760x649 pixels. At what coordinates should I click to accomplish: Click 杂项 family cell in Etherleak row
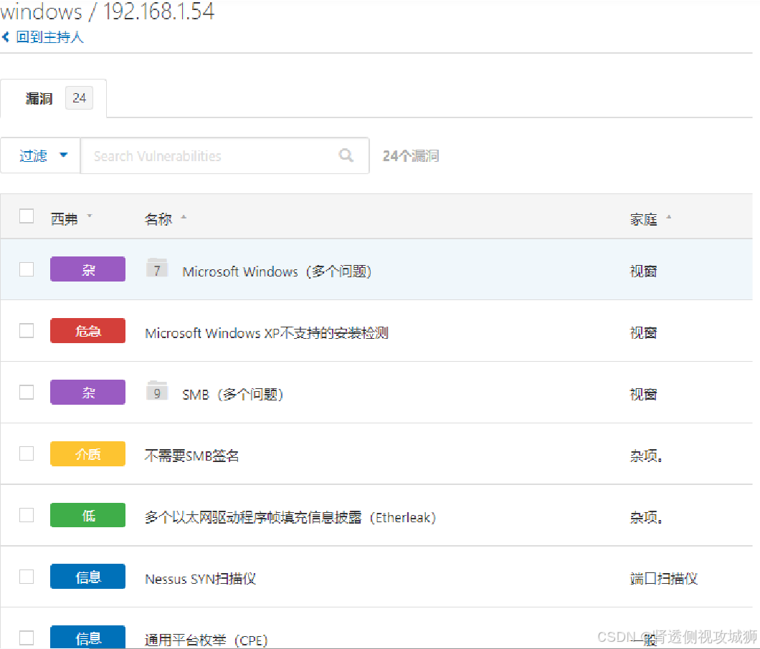pos(646,517)
